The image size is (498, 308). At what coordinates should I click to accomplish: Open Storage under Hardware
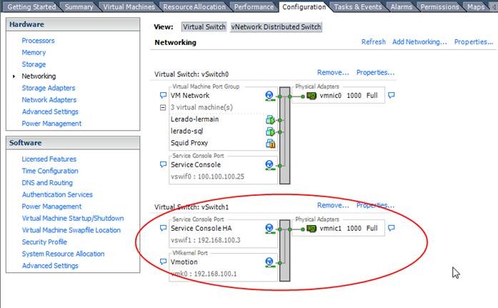tap(34, 64)
